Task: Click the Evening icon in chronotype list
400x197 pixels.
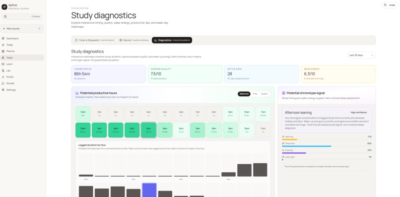Action: (283, 150)
